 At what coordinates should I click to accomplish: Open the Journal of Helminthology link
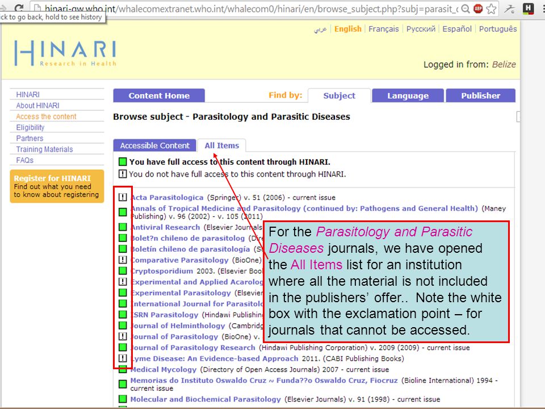[x=178, y=325]
